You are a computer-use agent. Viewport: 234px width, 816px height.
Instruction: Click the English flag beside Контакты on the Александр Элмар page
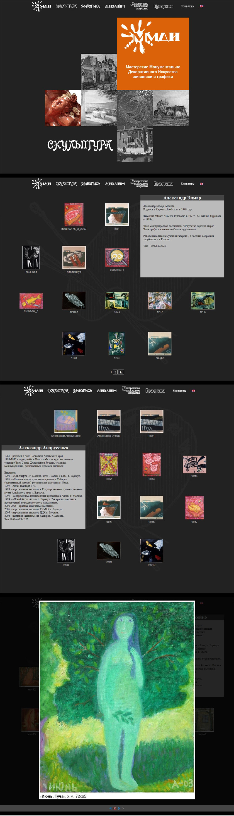[201, 184]
